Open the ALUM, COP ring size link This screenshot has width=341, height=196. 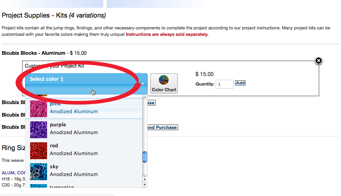tap(14, 173)
